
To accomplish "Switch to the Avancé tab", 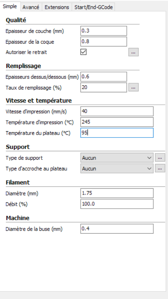I will (x=31, y=7).
